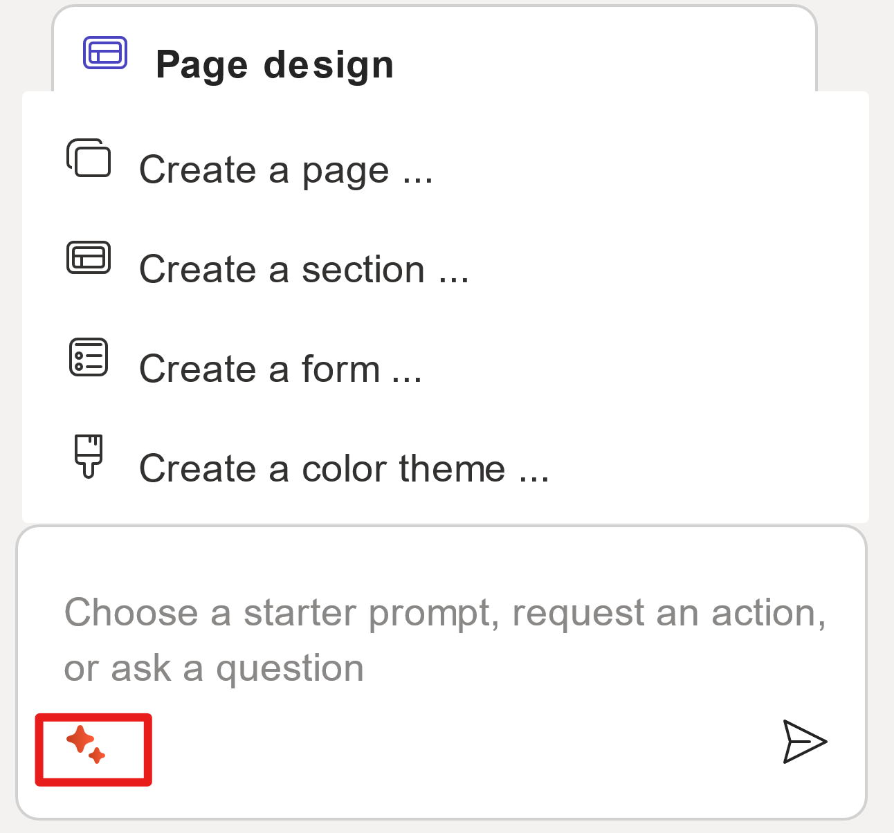Click the stacked pages icon
Screen dimensions: 894x833
point(89,158)
